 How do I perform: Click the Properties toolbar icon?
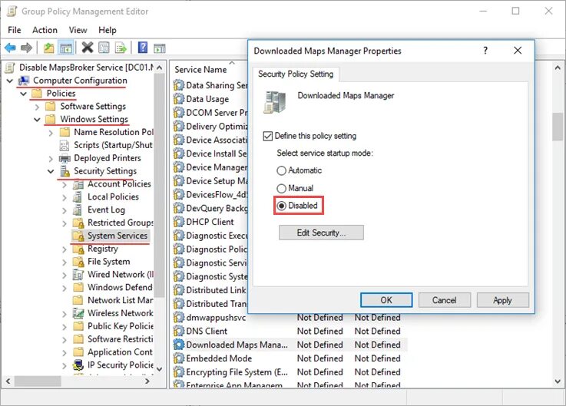coord(104,48)
